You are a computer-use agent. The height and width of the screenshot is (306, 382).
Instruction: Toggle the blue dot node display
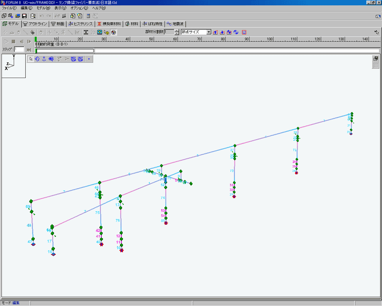[x=89, y=59]
